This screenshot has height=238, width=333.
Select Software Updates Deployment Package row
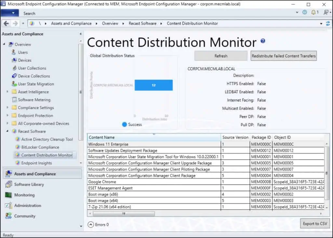click(x=206, y=150)
